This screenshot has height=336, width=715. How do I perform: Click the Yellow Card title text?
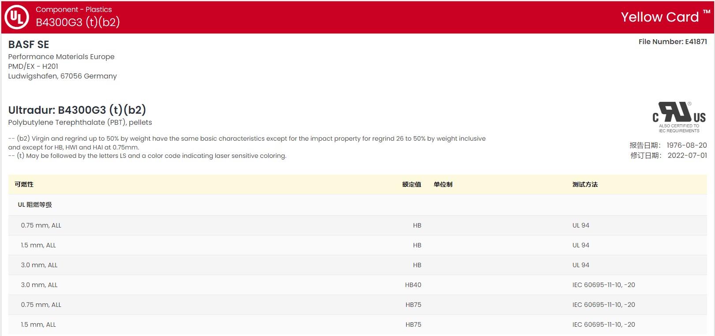click(x=659, y=17)
